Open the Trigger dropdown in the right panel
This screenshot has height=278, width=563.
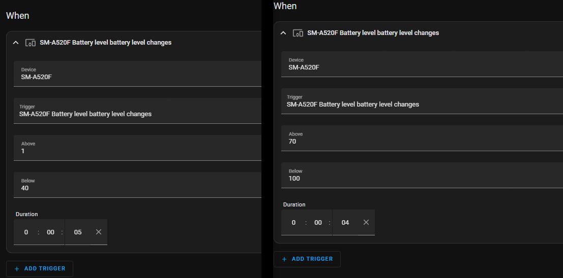[422, 101]
